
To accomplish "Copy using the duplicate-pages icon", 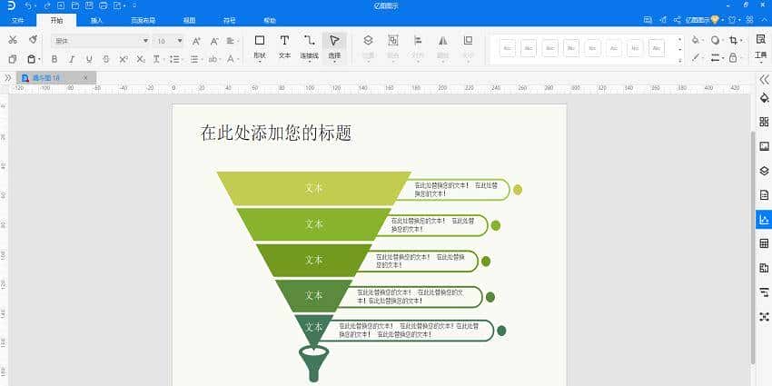I will click(x=13, y=59).
